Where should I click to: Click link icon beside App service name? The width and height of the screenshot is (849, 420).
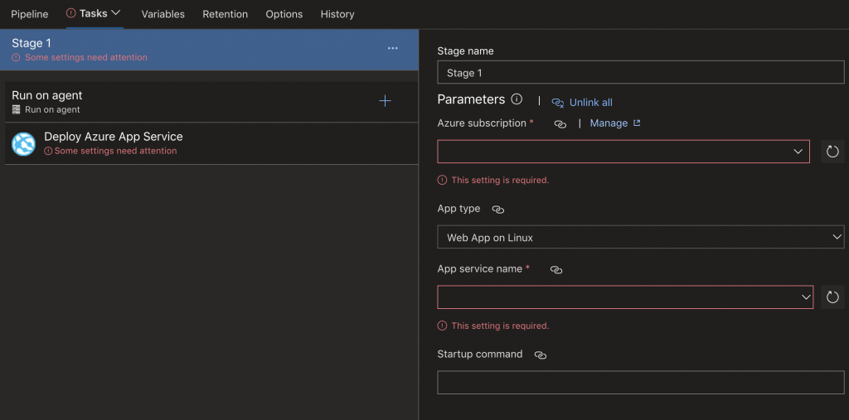[x=556, y=270]
